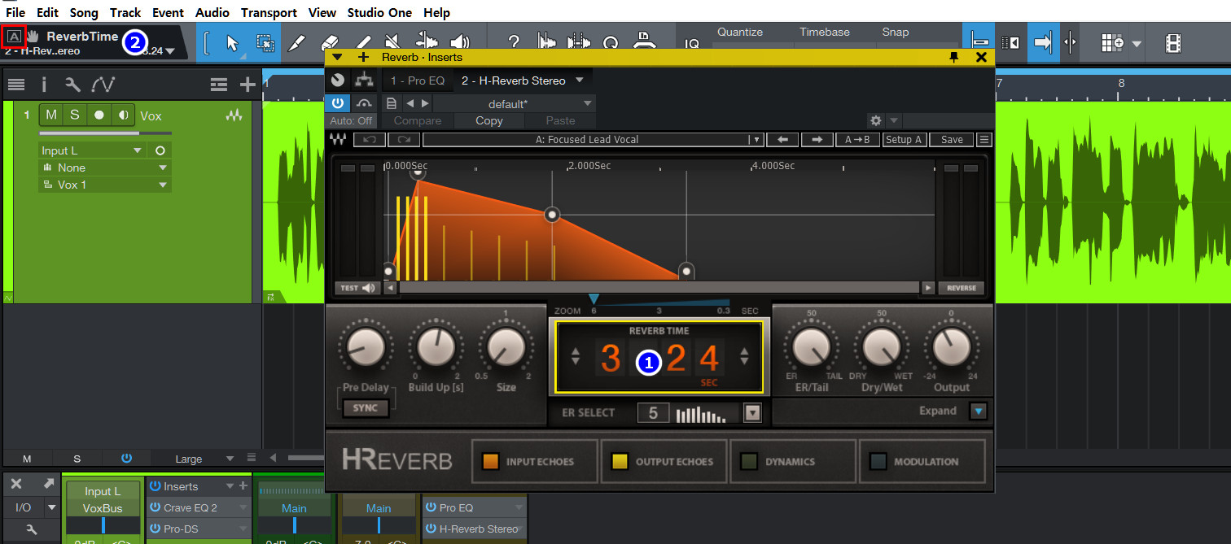Click the Copy button in plugin header

(x=489, y=120)
